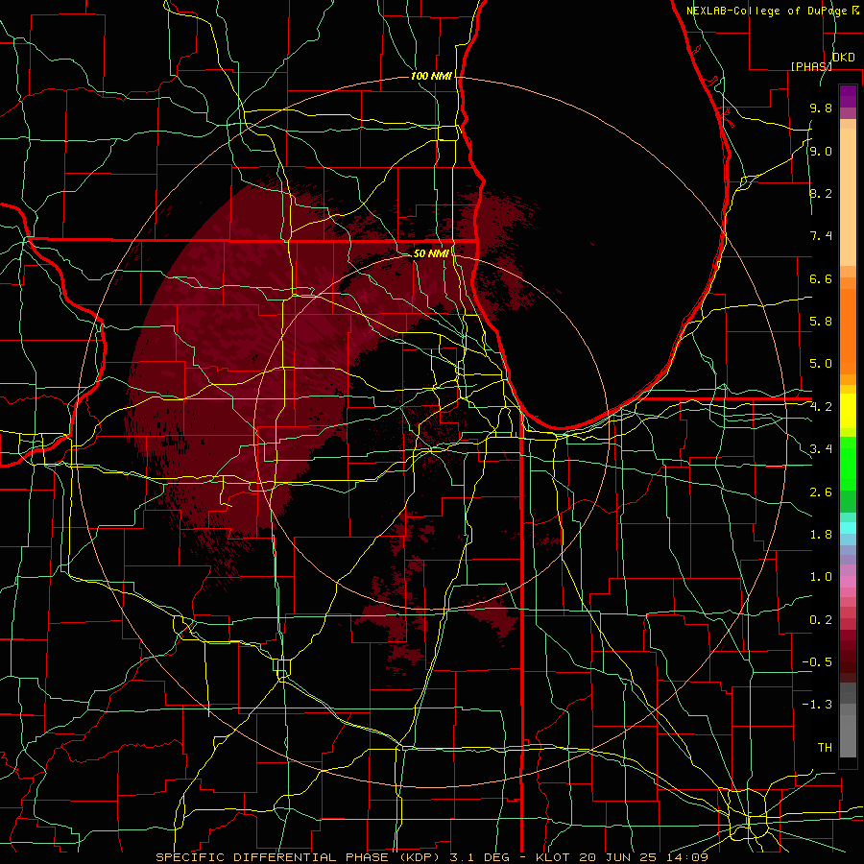Select the 1.0 scale value
Viewport: 864px width, 864px height.
pos(821,577)
